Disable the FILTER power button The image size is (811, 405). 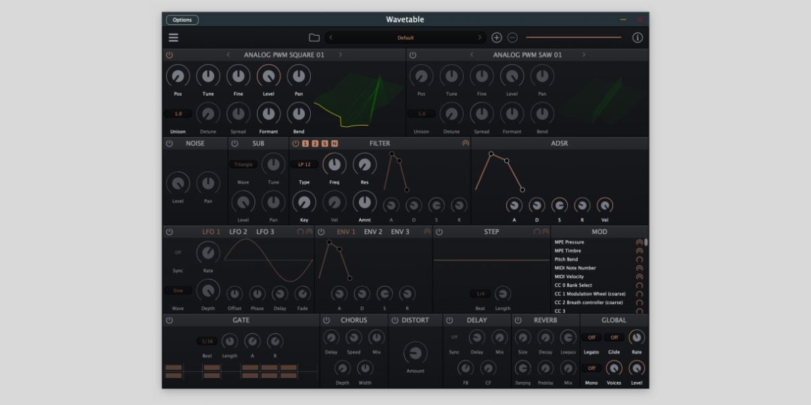(x=295, y=143)
